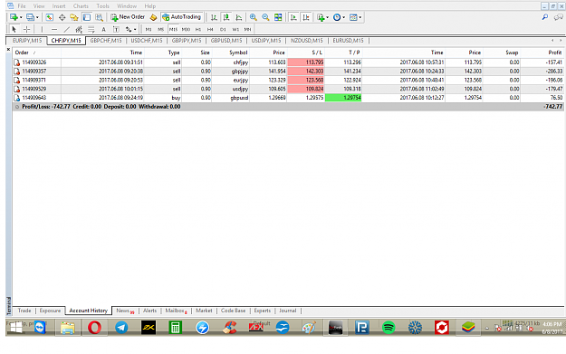Tile chart windows icon
566x354 pixels.
[x=278, y=17]
